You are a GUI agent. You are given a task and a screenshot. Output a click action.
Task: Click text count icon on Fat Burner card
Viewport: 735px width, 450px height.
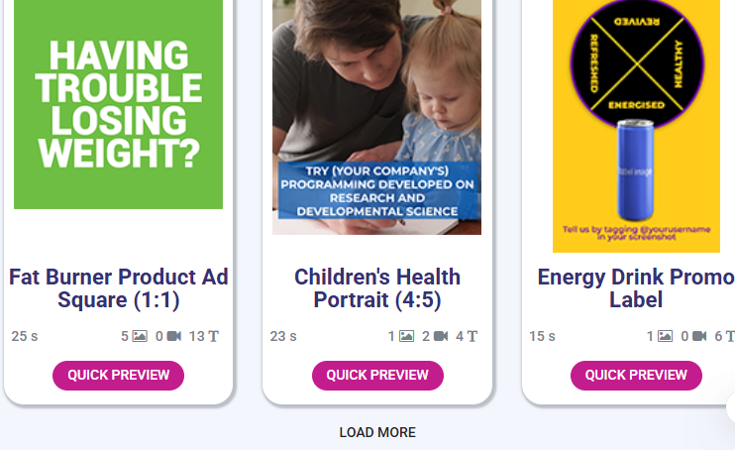point(212,336)
